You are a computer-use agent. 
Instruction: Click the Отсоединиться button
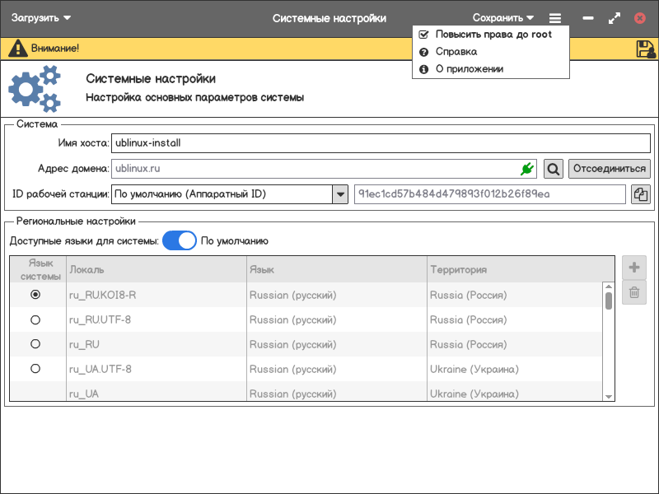[610, 169]
